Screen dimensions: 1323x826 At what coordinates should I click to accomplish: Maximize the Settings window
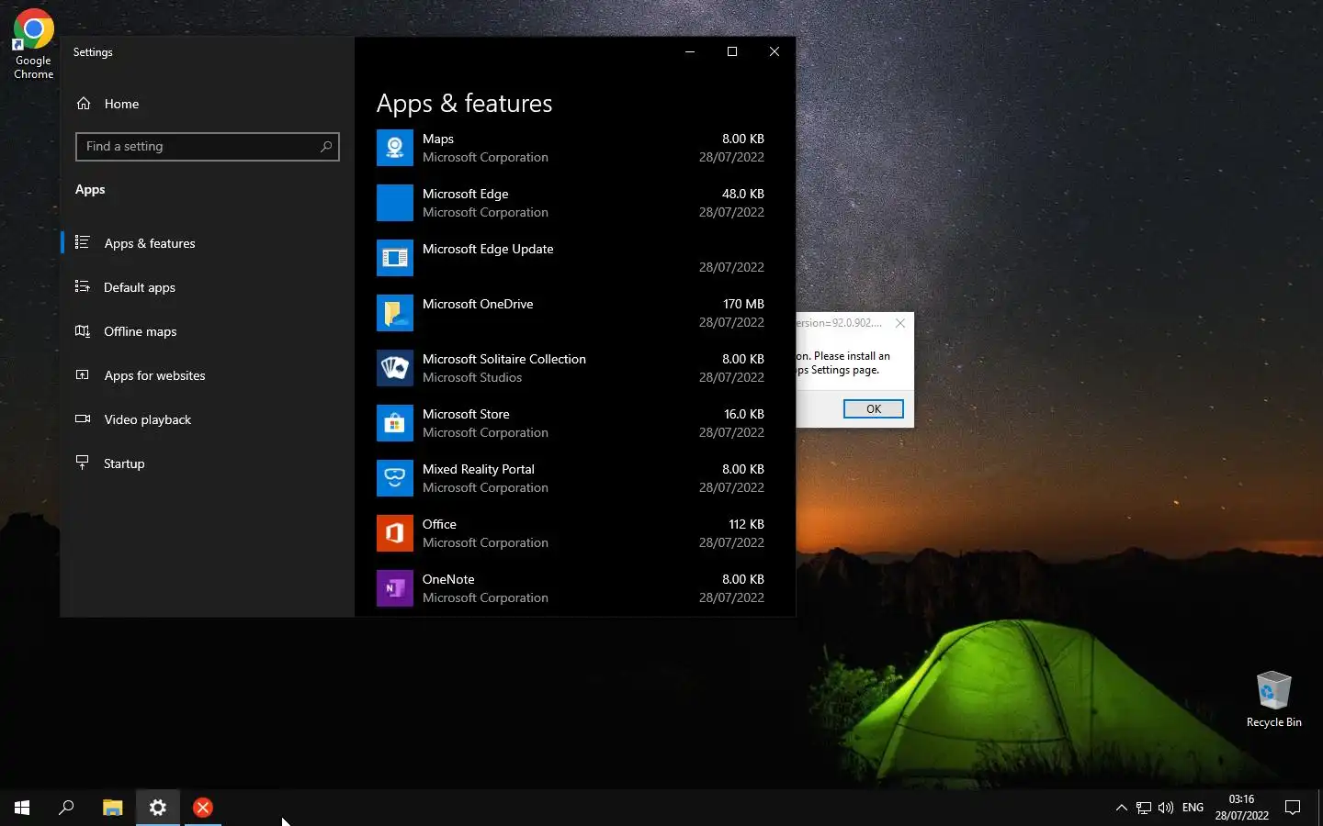coord(732,51)
